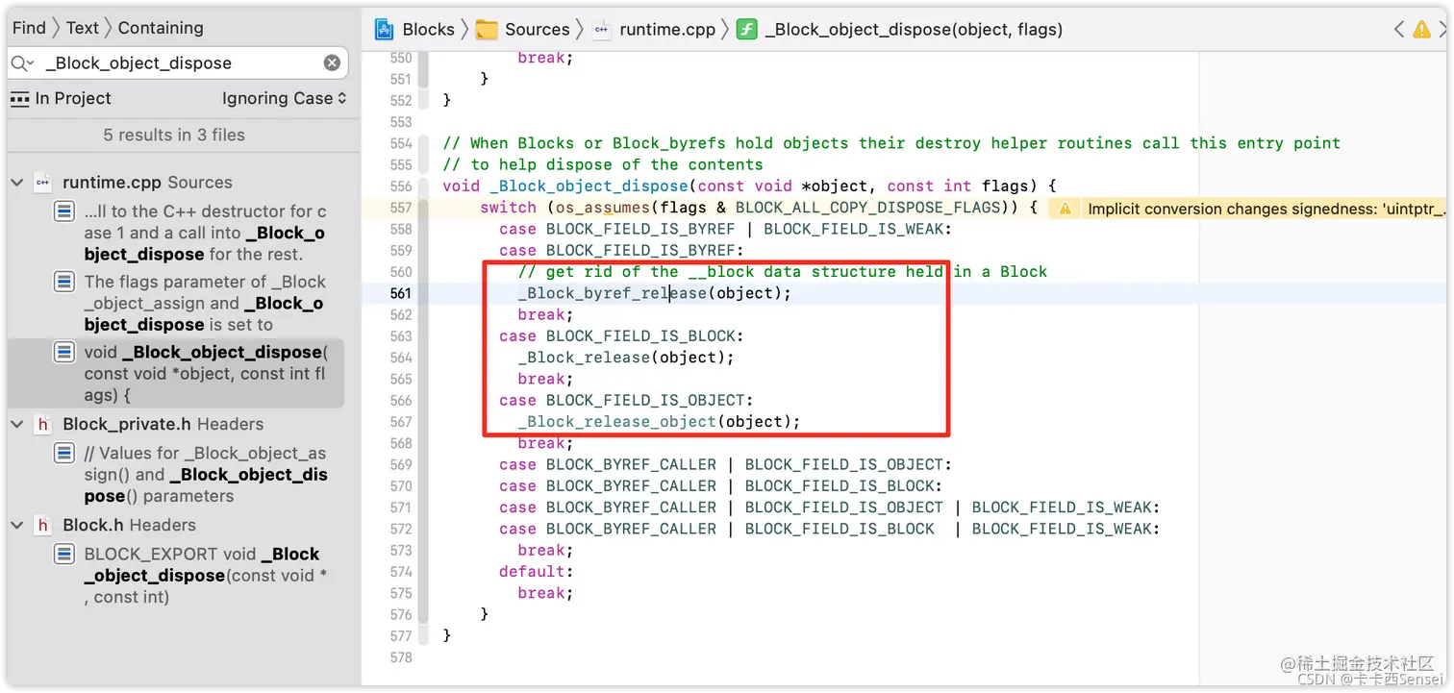Click 'default:' on line 574
Screen dimensions: 1454x693
(x=537, y=571)
